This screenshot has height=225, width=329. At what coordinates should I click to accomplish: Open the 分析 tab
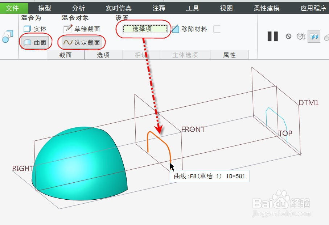(78, 8)
